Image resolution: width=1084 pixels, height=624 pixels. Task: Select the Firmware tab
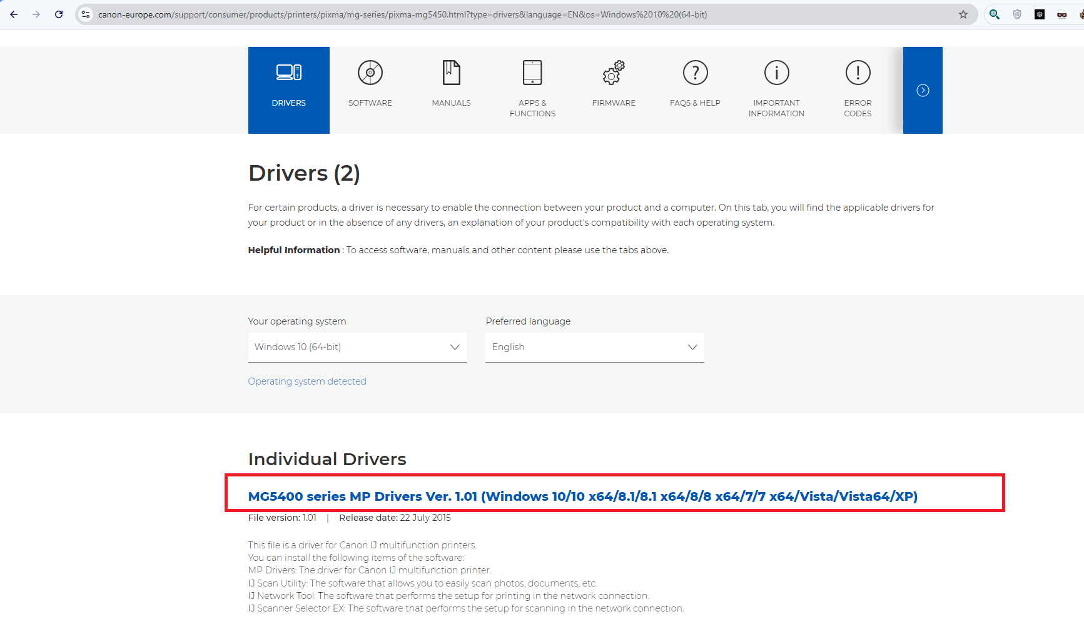point(614,90)
